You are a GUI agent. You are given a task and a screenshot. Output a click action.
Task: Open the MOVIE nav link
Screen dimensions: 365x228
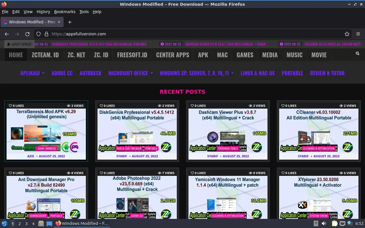tap(319, 55)
